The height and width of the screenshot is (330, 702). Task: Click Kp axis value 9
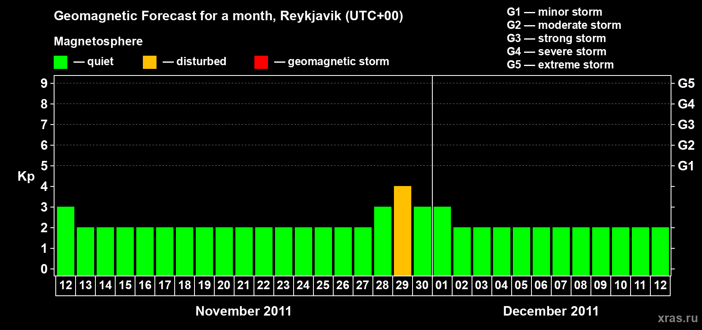point(44,83)
